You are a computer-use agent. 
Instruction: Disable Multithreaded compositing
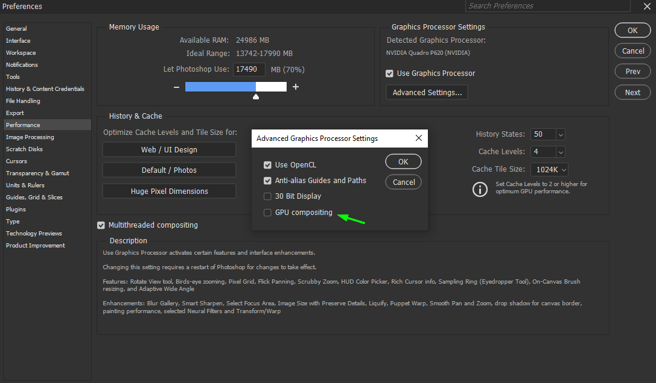[100, 225]
